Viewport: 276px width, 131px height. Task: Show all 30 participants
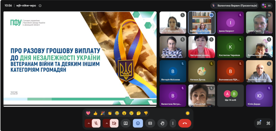[267, 6]
